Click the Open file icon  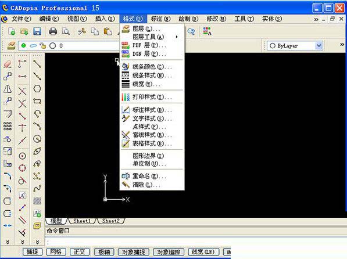point(24,31)
